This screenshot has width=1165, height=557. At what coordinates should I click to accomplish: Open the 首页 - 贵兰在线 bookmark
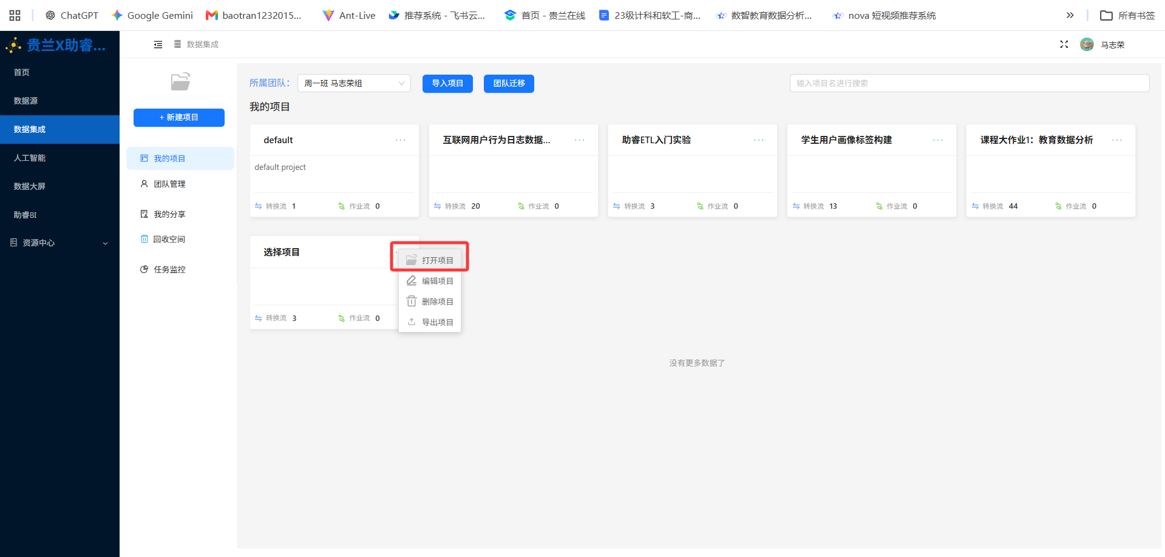(x=545, y=15)
